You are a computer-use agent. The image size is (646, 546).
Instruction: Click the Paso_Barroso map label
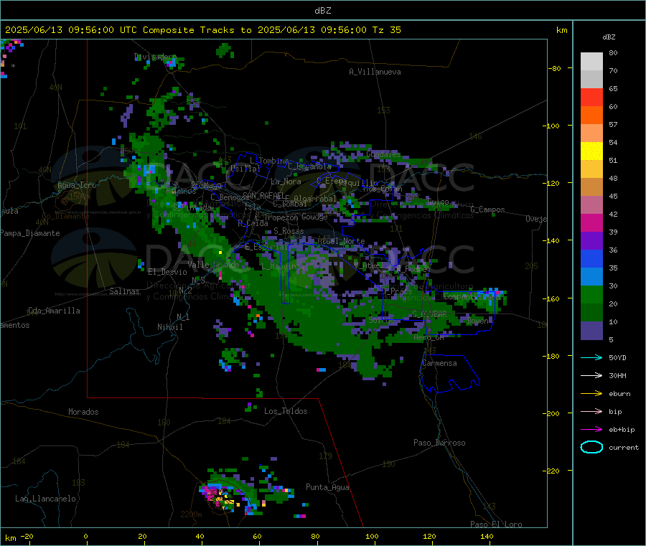click(x=439, y=443)
